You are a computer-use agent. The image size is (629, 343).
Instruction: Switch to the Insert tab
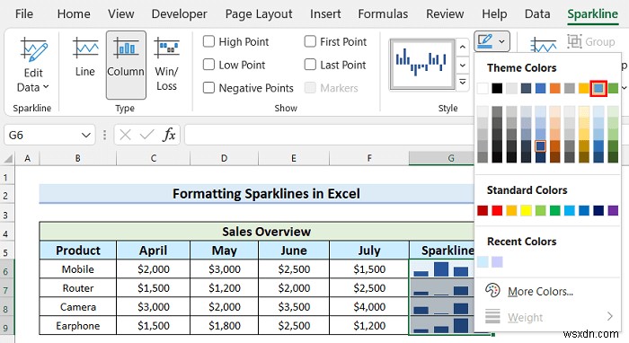click(325, 14)
